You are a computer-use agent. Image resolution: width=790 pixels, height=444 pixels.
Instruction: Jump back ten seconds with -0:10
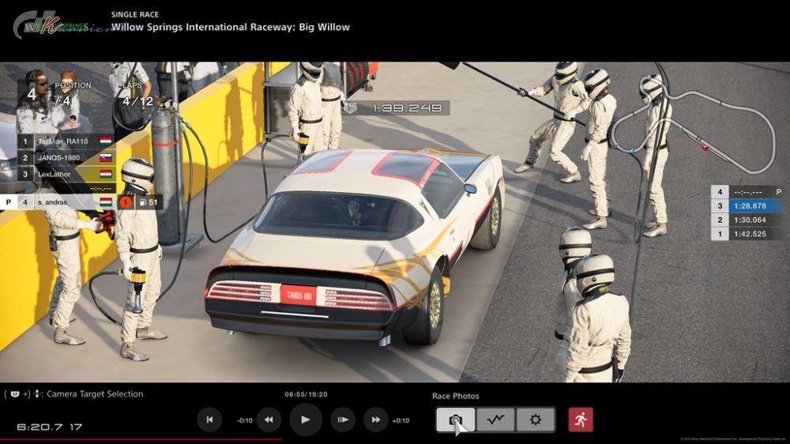tap(244, 420)
